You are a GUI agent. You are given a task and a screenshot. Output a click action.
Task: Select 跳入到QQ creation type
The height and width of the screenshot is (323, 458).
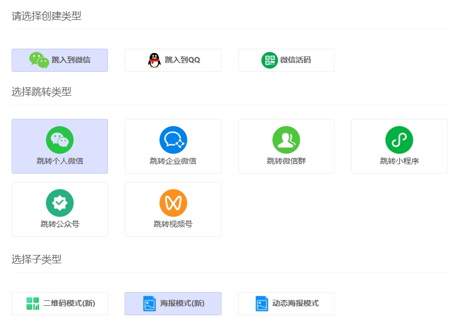coord(173,60)
